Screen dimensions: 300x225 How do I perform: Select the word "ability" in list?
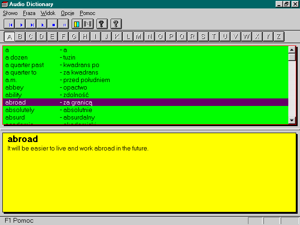point(14,95)
